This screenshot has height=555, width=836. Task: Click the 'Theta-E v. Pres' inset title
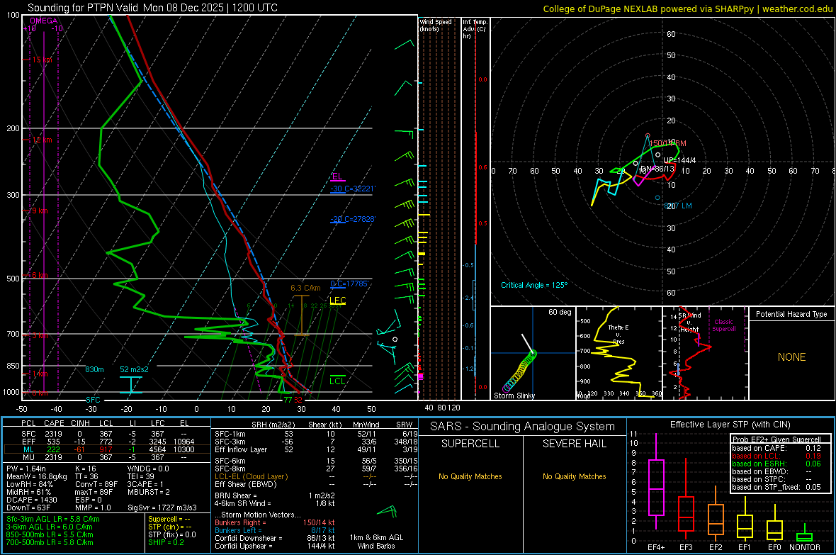pyautogui.click(x=618, y=334)
